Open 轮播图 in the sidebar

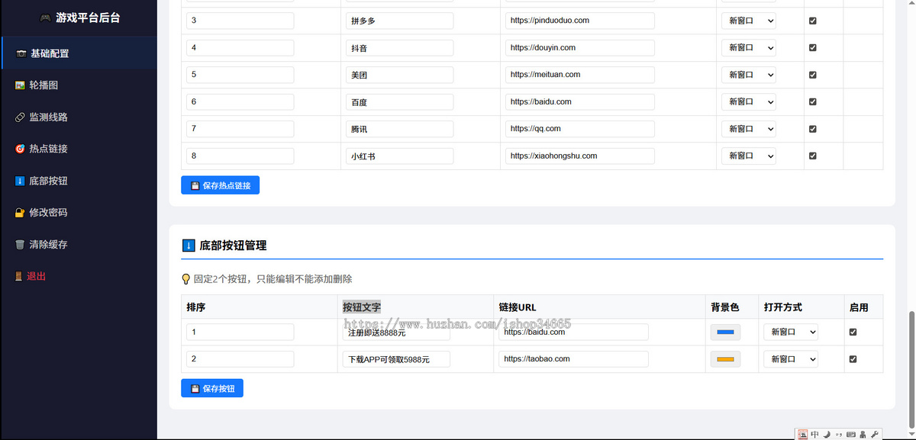79,85
